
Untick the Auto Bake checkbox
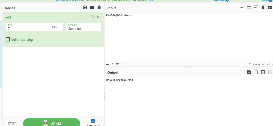93,121
